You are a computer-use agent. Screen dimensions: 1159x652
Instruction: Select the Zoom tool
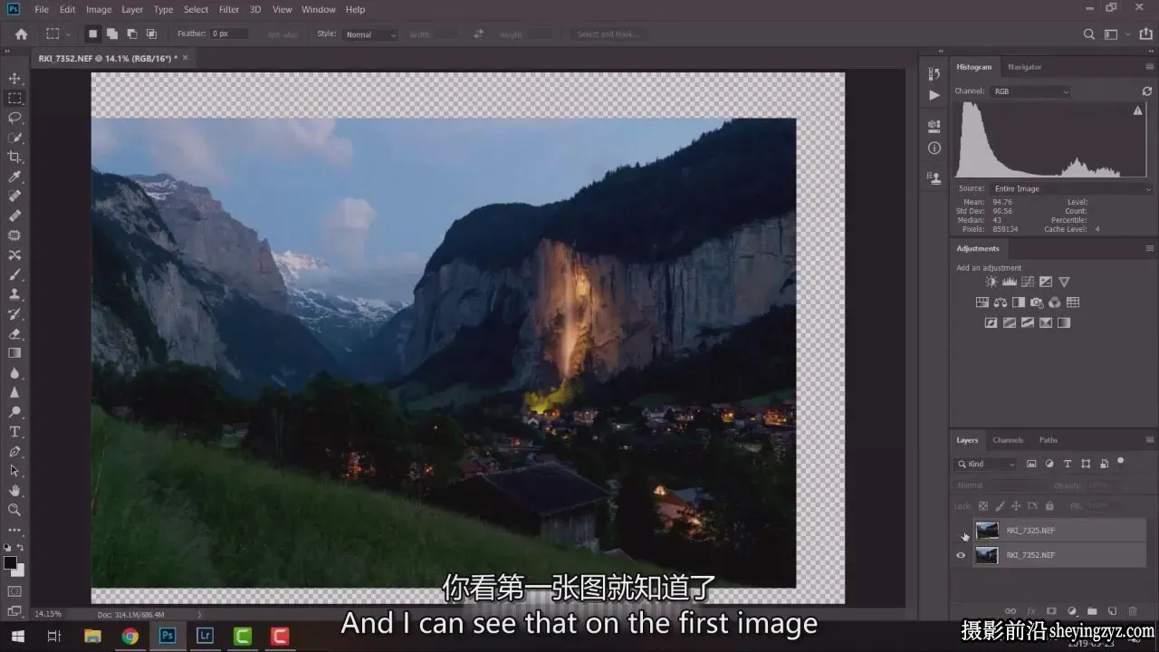tap(14, 510)
